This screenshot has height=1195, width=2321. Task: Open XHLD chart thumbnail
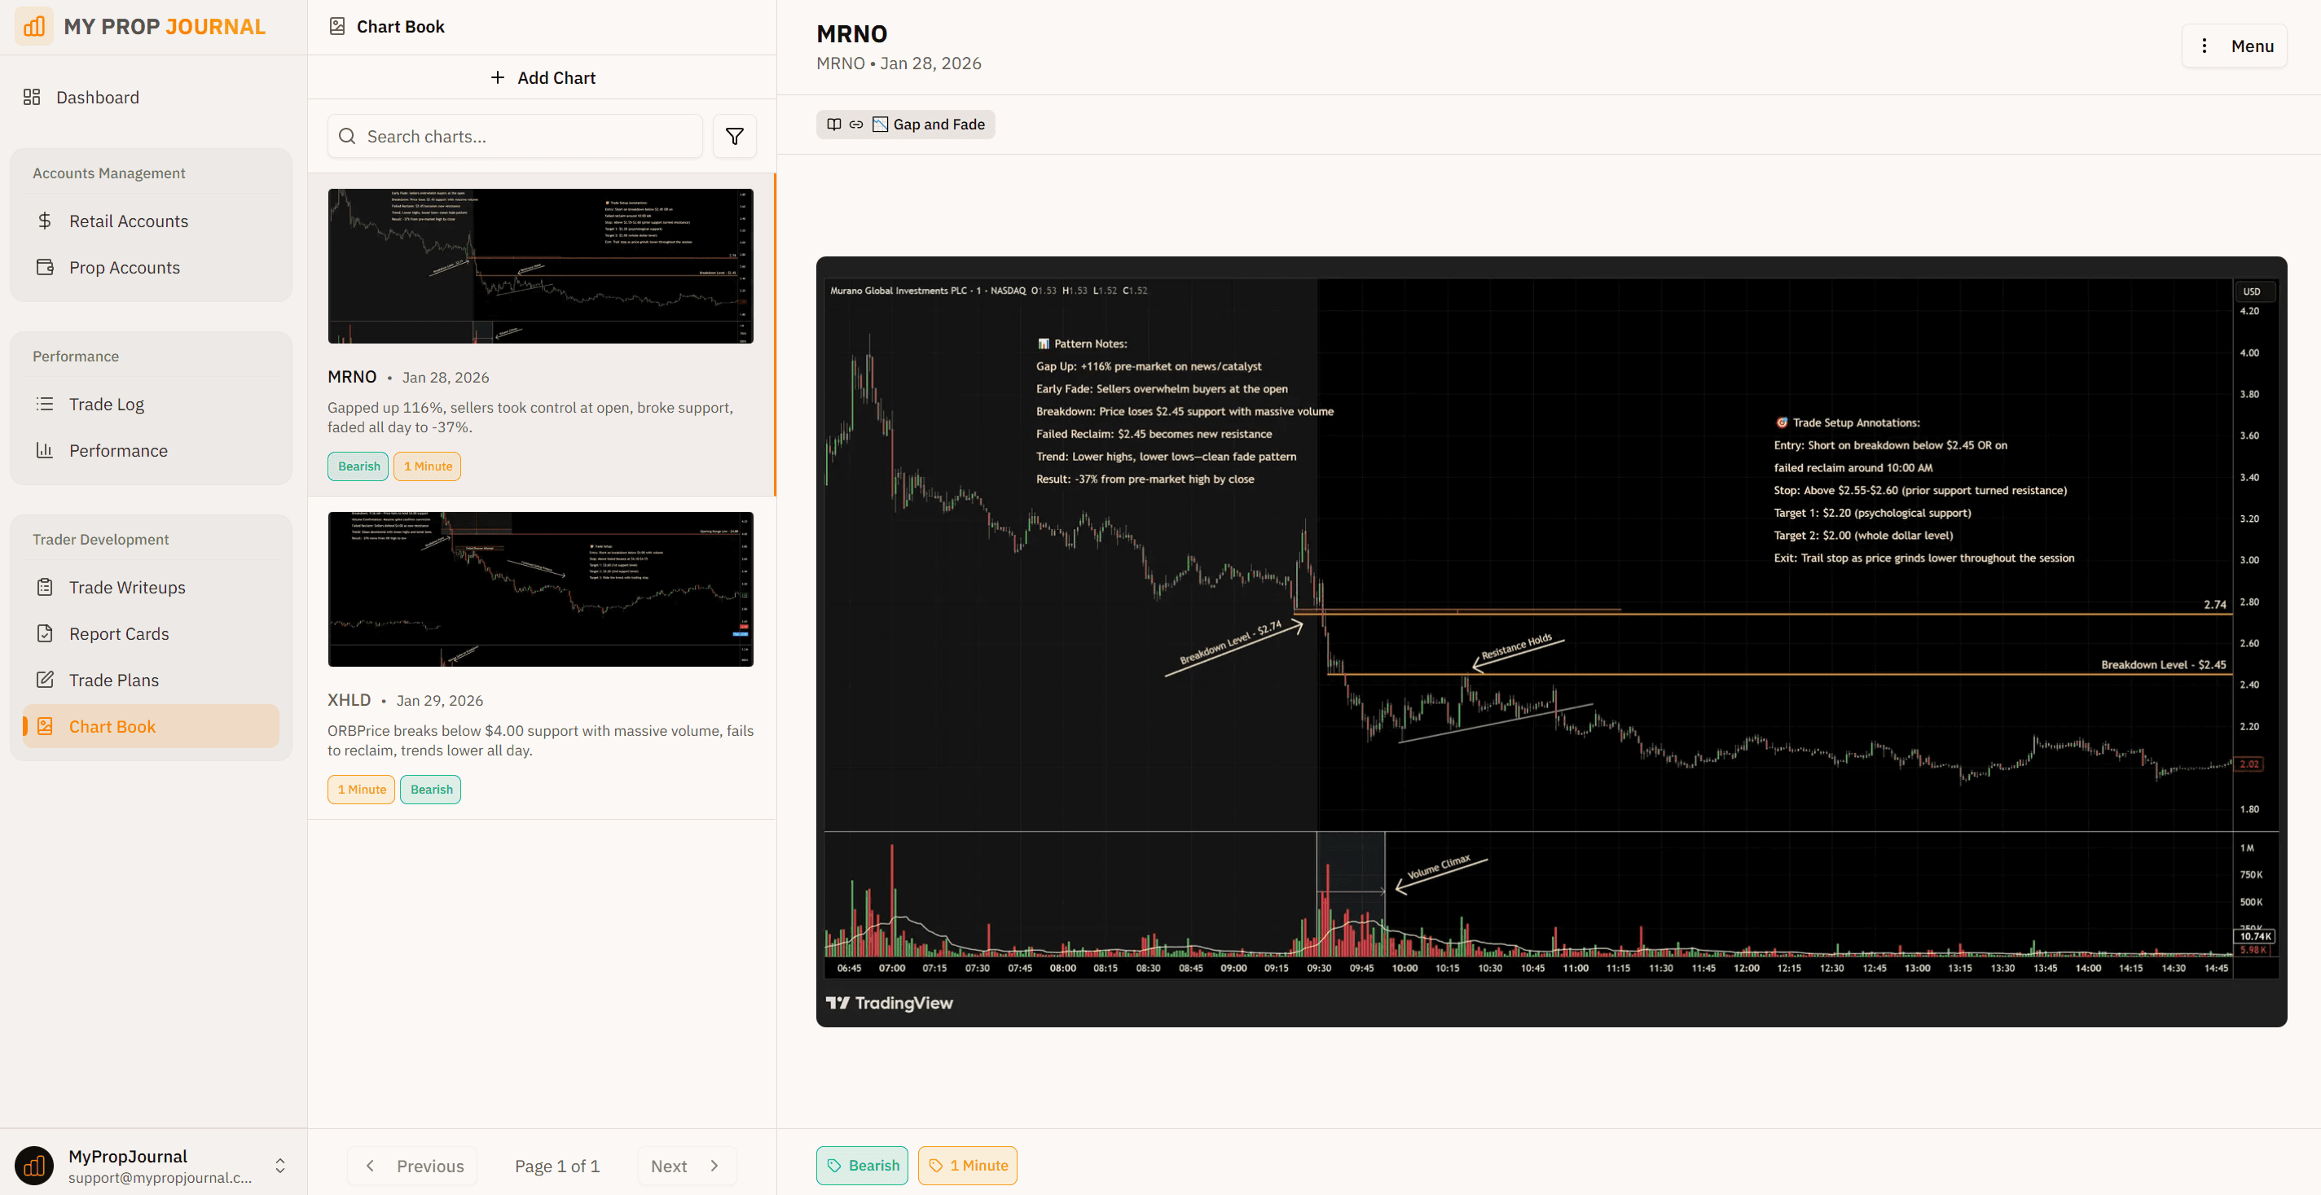(x=541, y=589)
